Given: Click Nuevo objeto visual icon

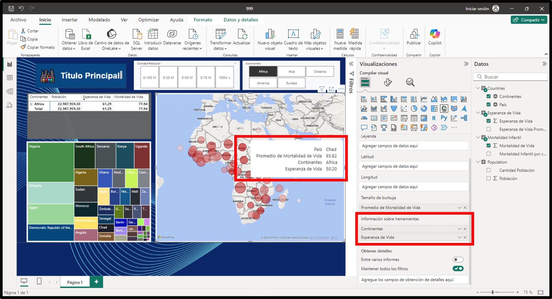Looking at the screenshot, I should click(x=270, y=40).
